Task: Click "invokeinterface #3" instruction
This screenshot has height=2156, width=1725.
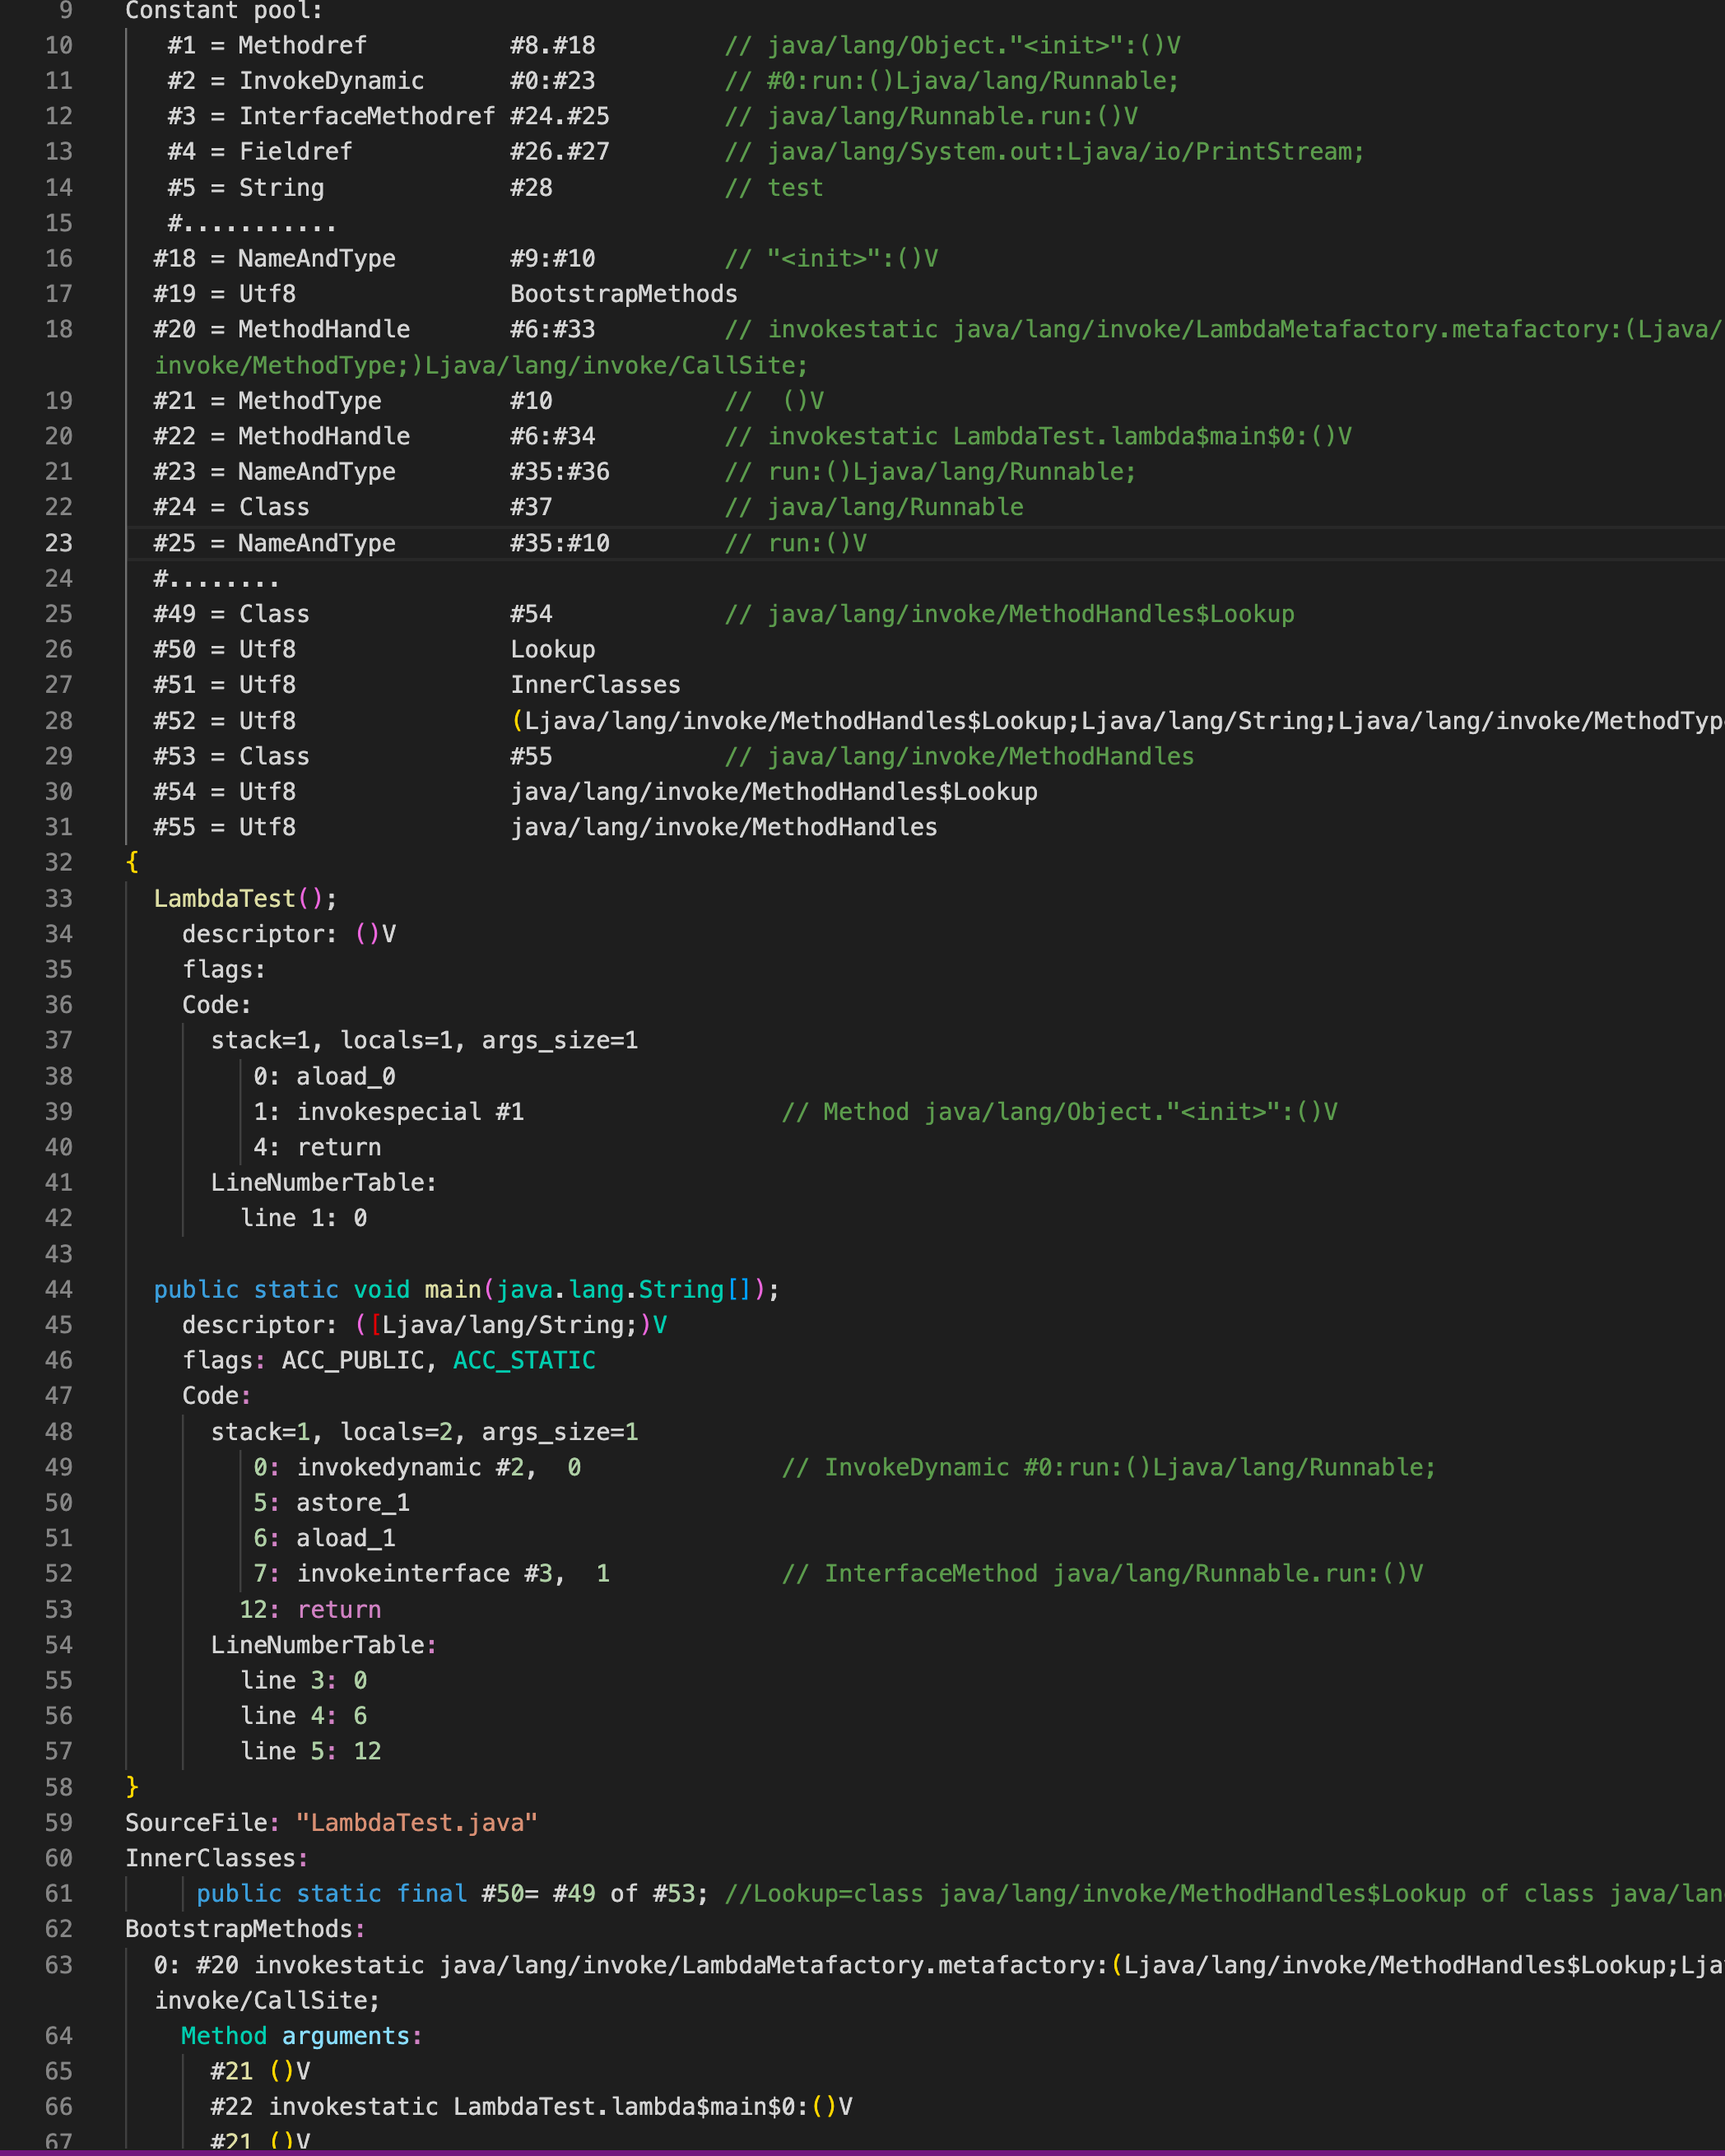Action: click(x=424, y=1574)
